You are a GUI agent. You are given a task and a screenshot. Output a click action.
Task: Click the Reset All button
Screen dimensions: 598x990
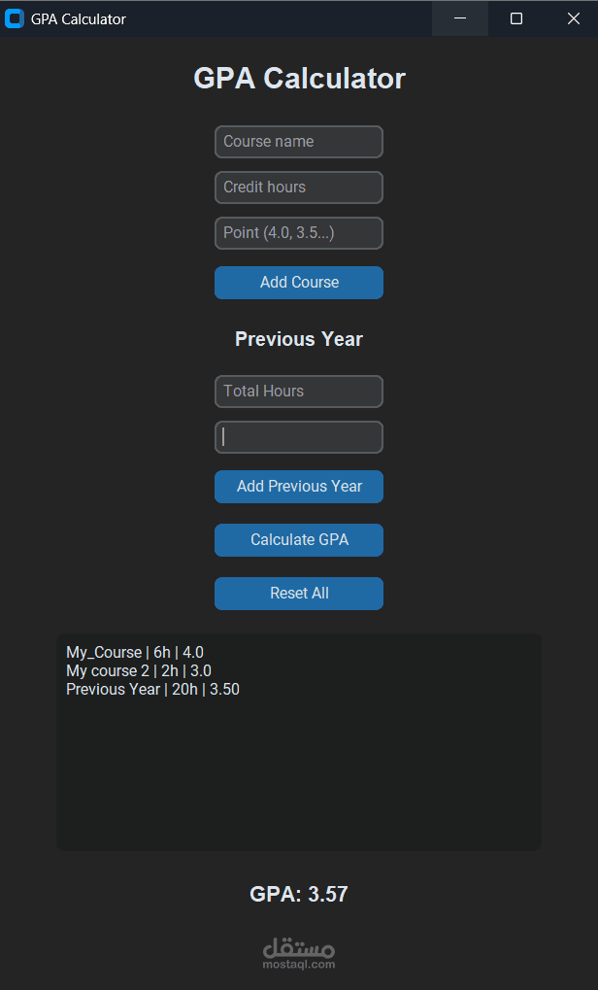[x=299, y=593]
